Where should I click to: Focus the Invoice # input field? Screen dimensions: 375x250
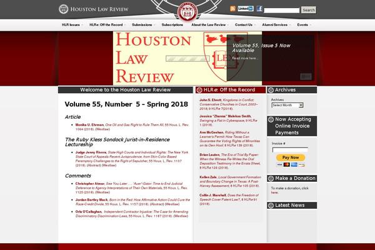290,150
